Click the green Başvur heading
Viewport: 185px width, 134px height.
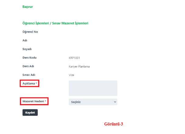tap(27, 6)
